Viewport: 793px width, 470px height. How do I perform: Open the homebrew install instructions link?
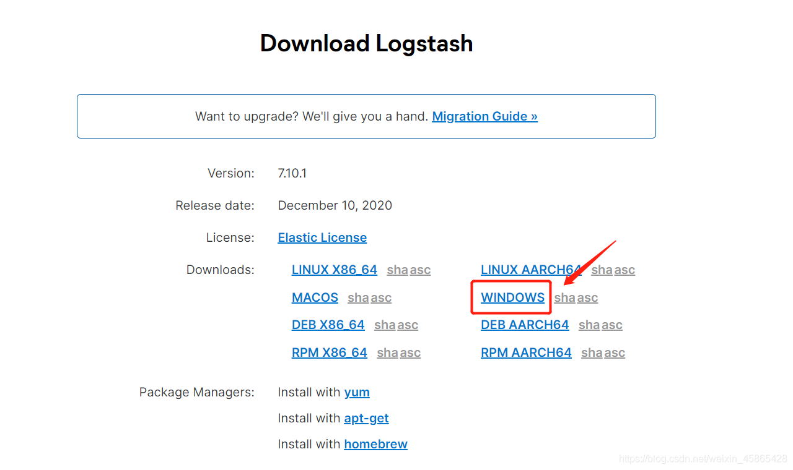coord(375,444)
